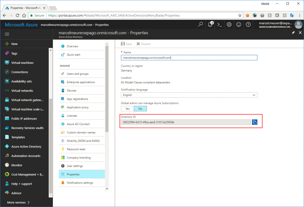Select Yes for global admin management
The image size is (304, 207).
(127, 109)
